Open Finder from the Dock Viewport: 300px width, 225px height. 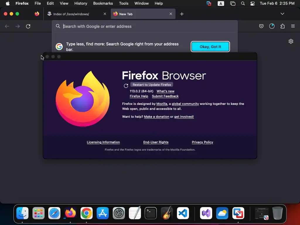point(22,213)
